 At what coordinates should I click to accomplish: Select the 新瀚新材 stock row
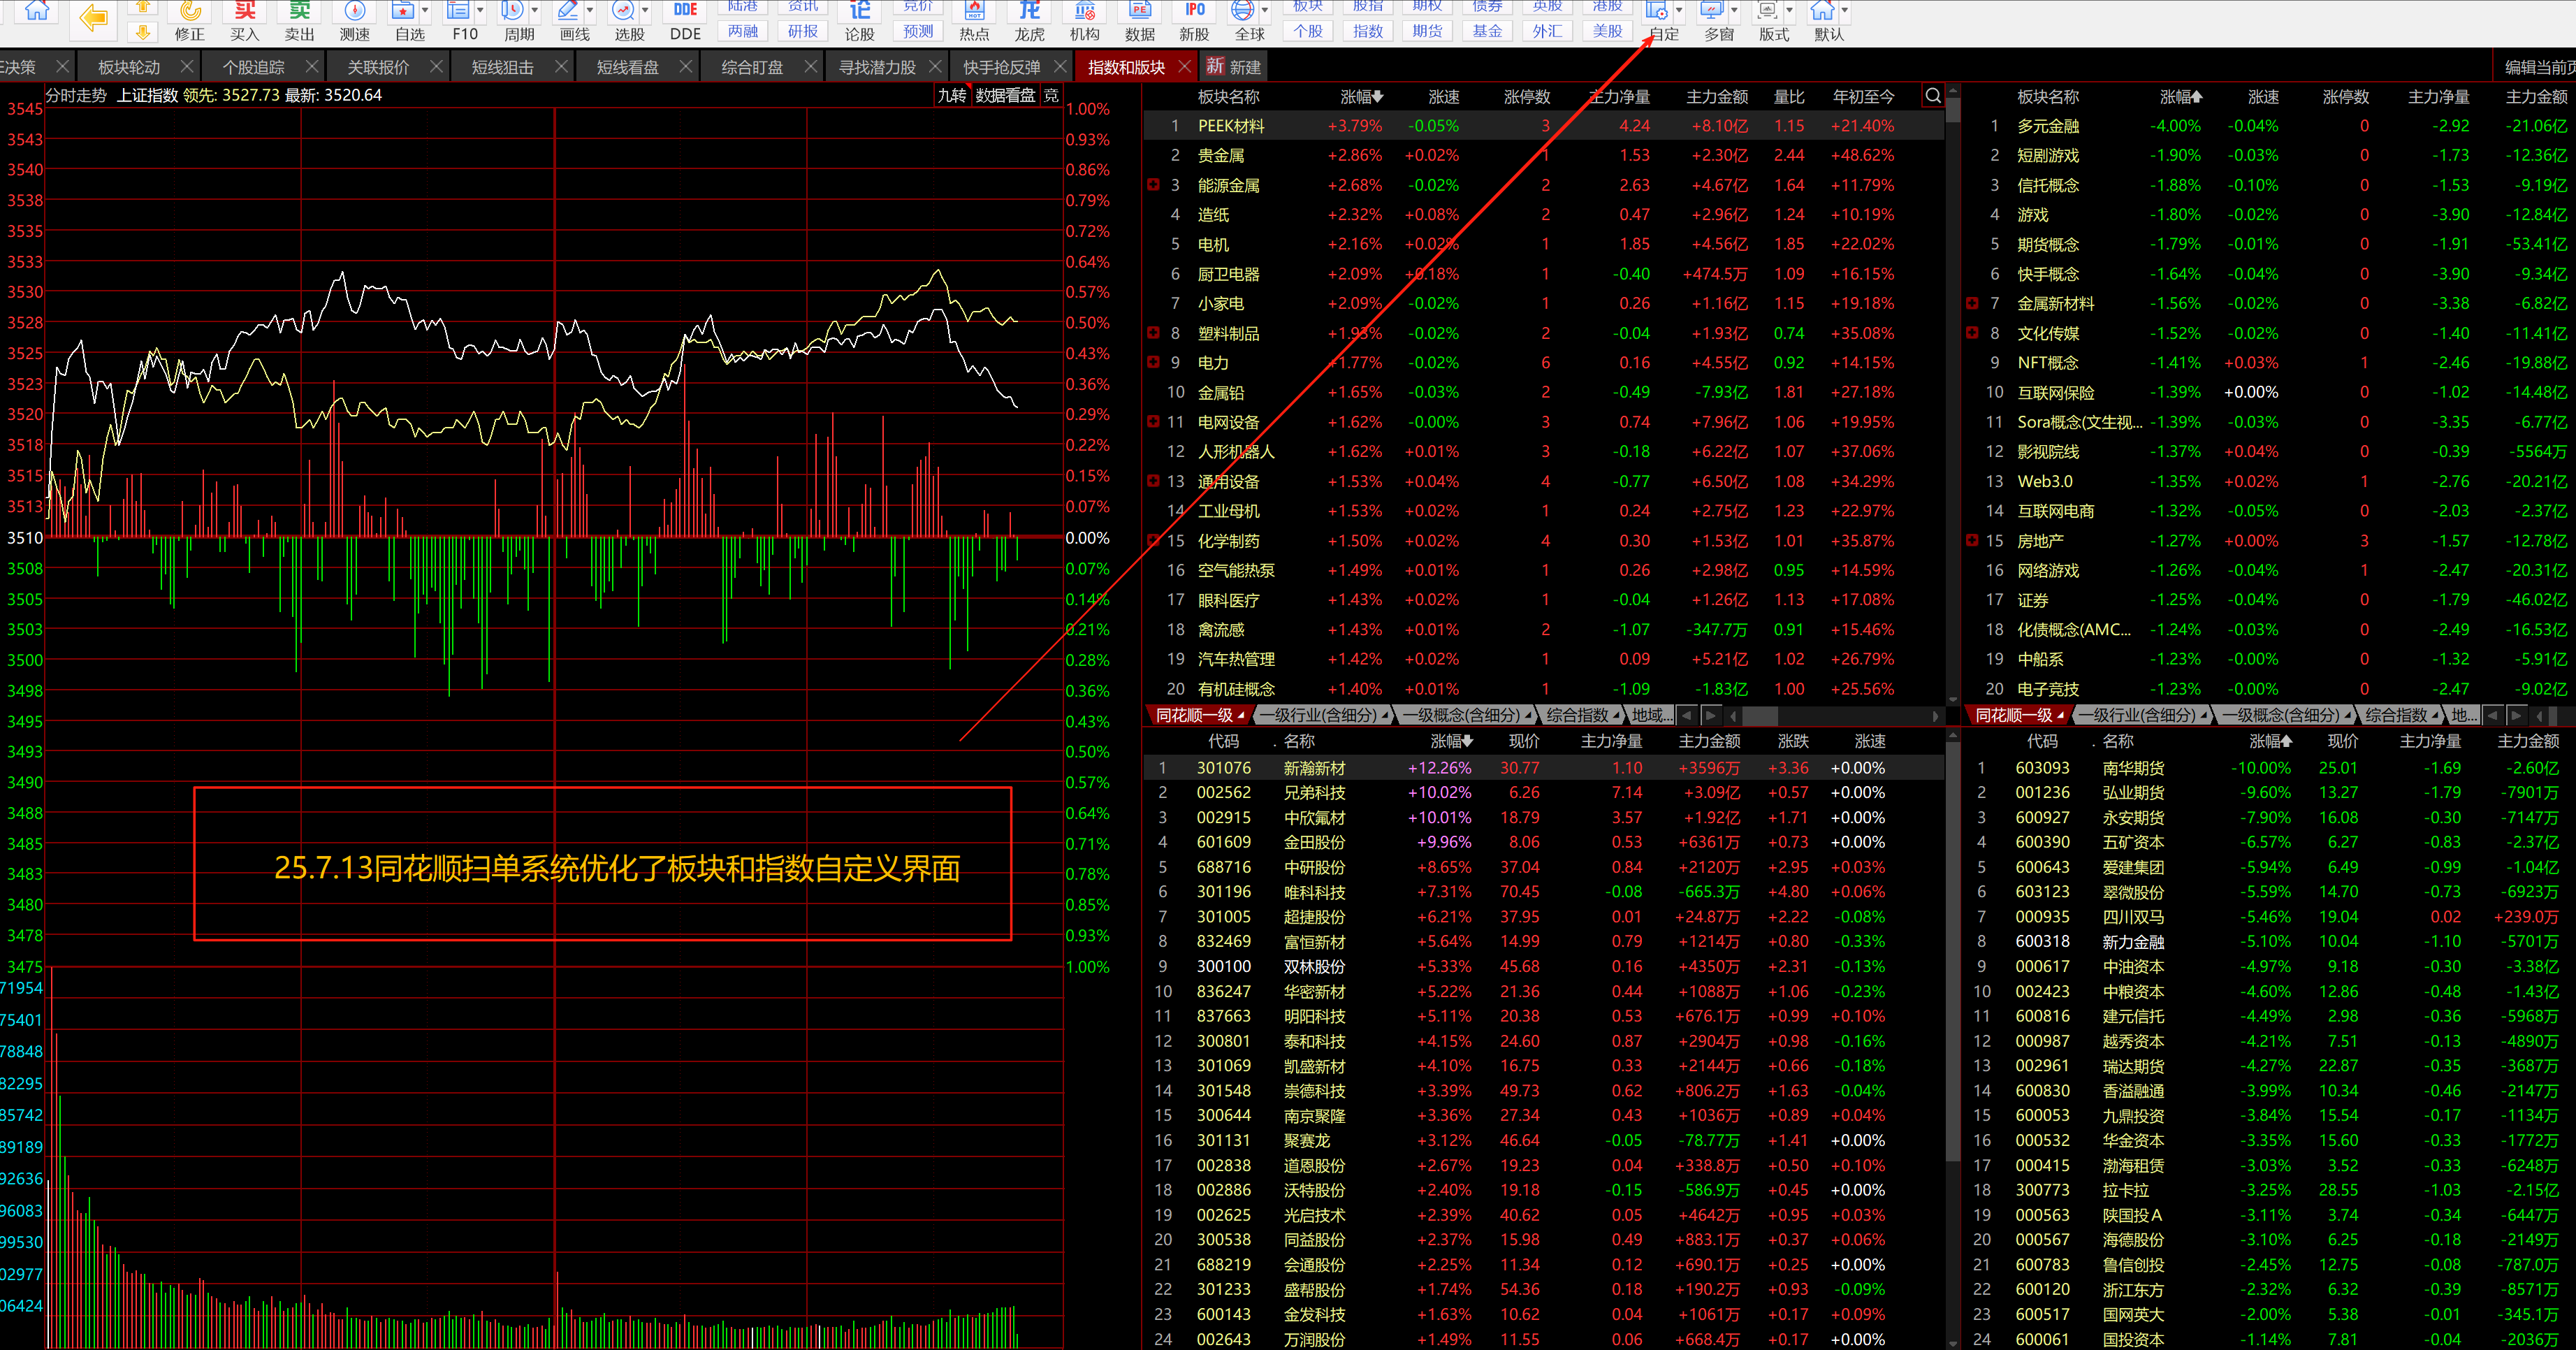pyautogui.click(x=1544, y=768)
